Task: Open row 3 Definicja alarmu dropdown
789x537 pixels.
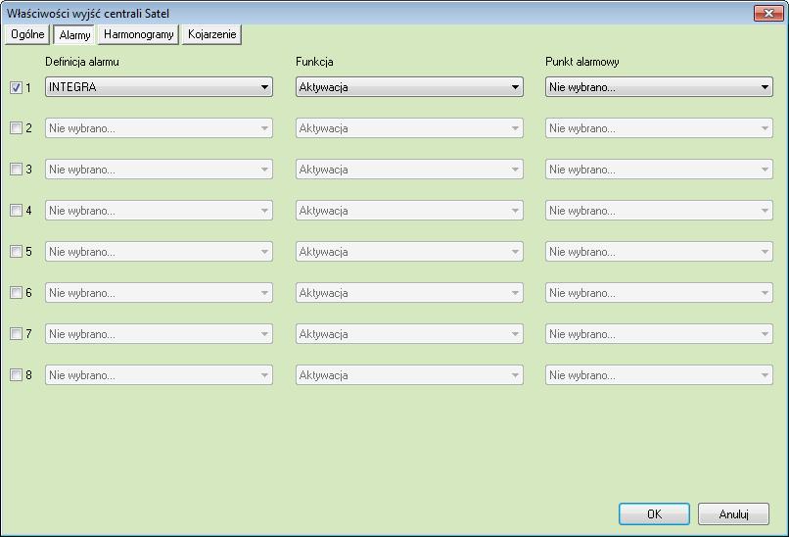Action: coord(159,170)
